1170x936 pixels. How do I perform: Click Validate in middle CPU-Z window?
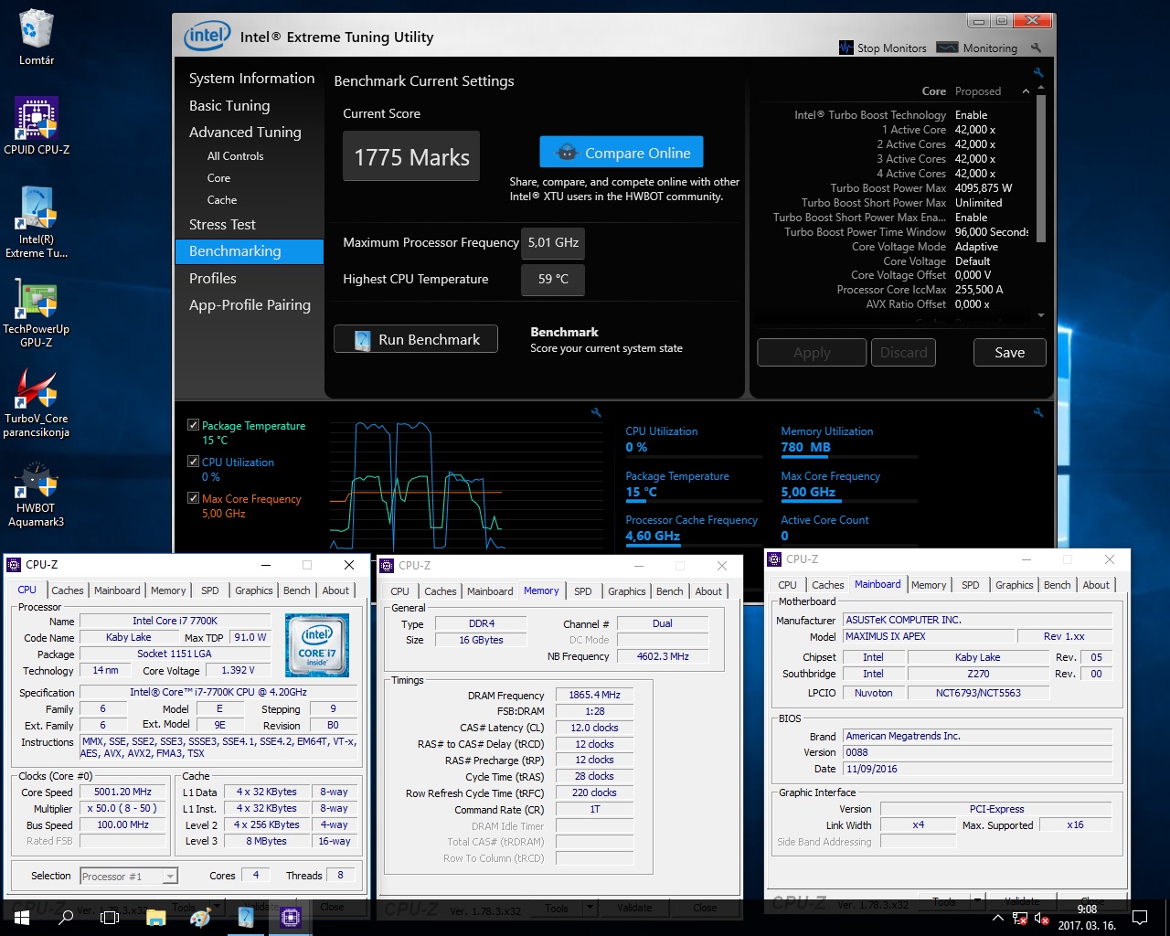pos(634,908)
